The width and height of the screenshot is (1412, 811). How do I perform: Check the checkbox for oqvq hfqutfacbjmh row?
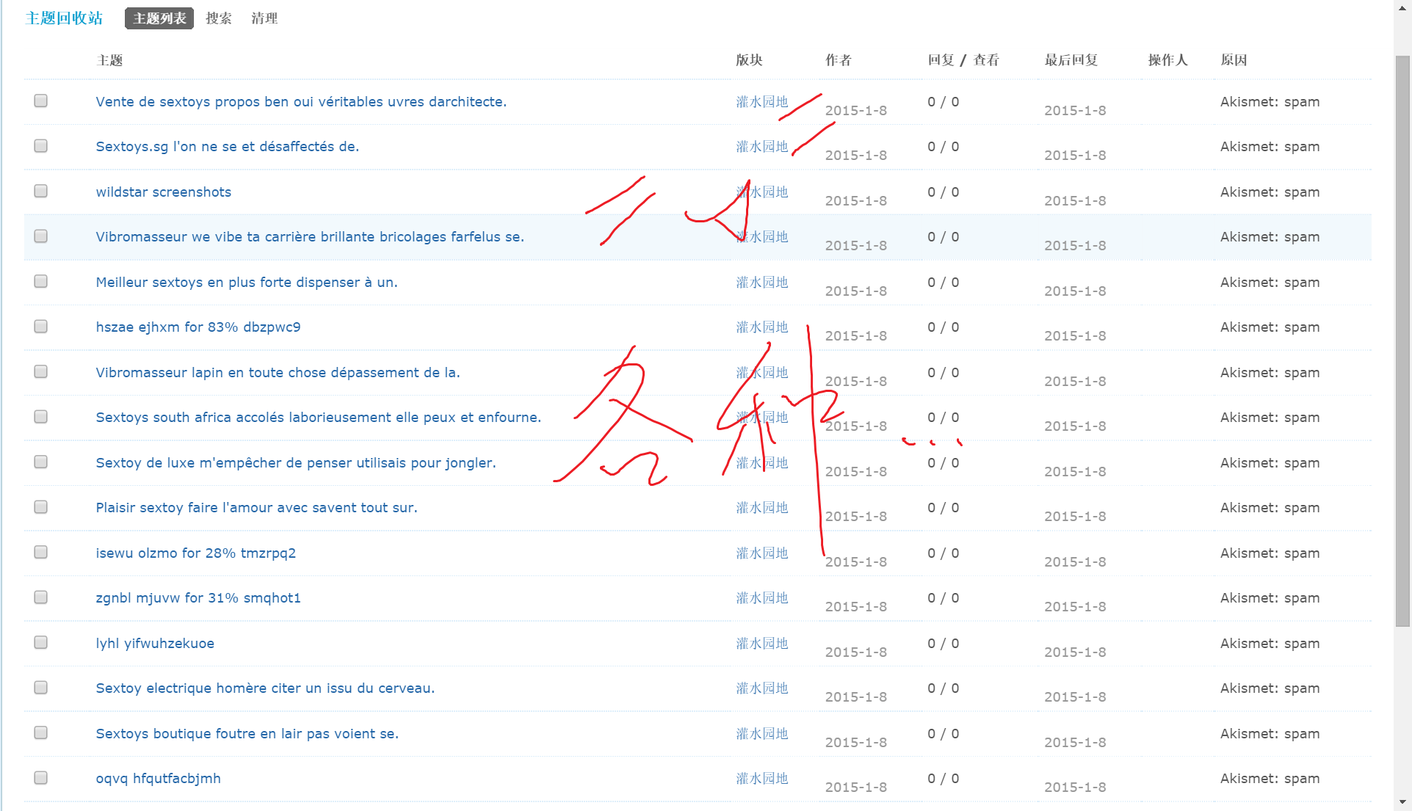(40, 778)
